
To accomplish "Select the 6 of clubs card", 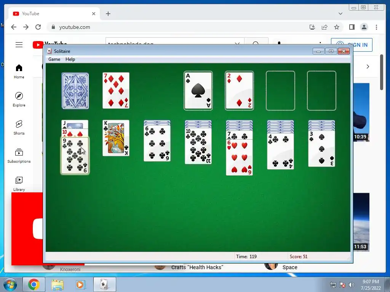I will point(157,143).
